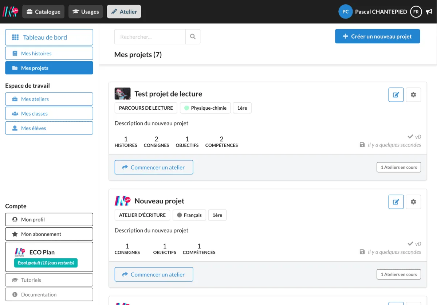
Task: Open the Usages tab
Action: (86, 12)
